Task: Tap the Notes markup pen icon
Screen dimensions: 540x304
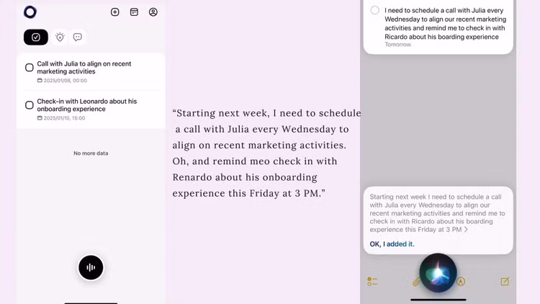Action: (461, 282)
